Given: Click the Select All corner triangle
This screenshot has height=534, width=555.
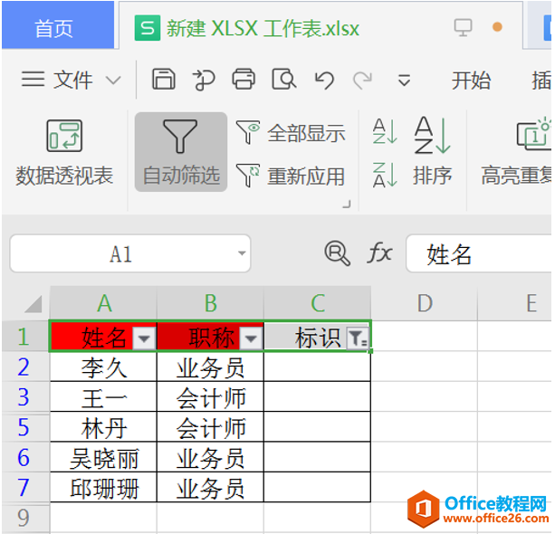Looking at the screenshot, I should click(x=33, y=304).
